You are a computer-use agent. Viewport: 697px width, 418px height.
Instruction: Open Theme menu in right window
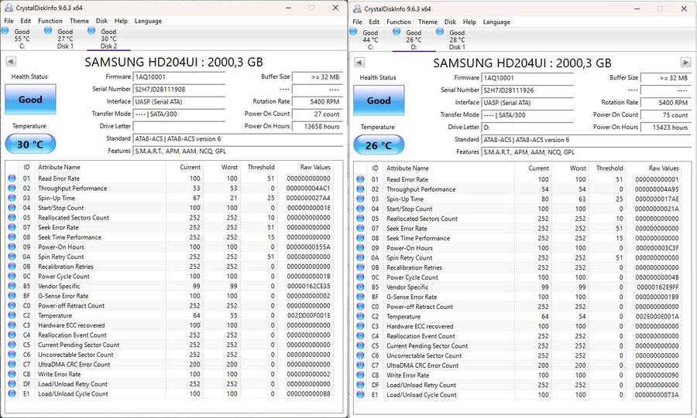(427, 22)
